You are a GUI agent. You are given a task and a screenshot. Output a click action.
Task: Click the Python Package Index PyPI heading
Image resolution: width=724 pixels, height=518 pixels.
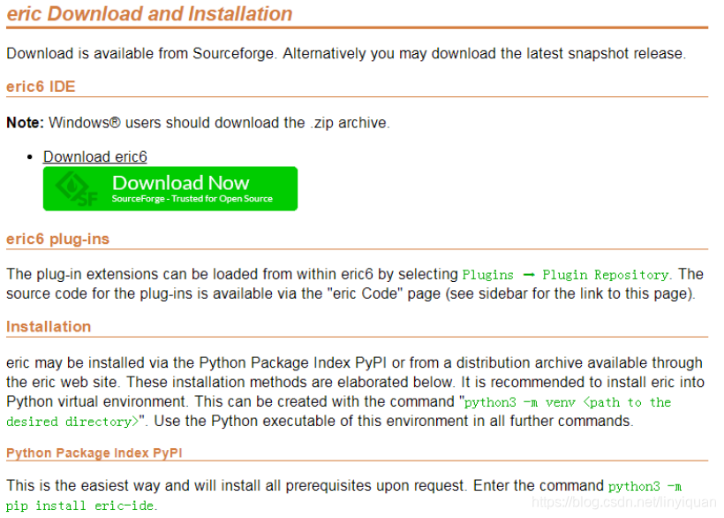tap(94, 453)
